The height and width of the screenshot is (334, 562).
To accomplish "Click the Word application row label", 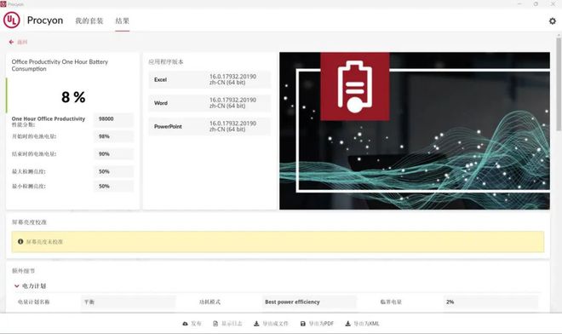I will click(x=161, y=103).
